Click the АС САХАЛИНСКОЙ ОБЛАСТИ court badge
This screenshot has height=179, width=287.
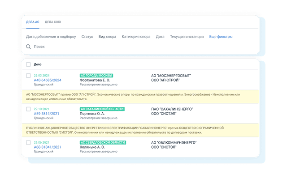tap(102, 109)
